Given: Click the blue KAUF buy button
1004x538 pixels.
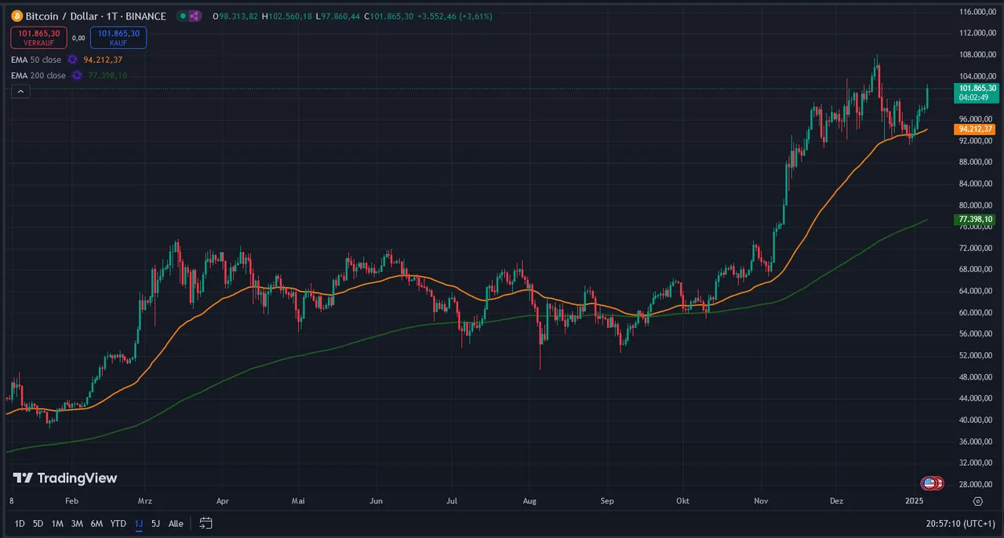Looking at the screenshot, I should [x=118, y=38].
